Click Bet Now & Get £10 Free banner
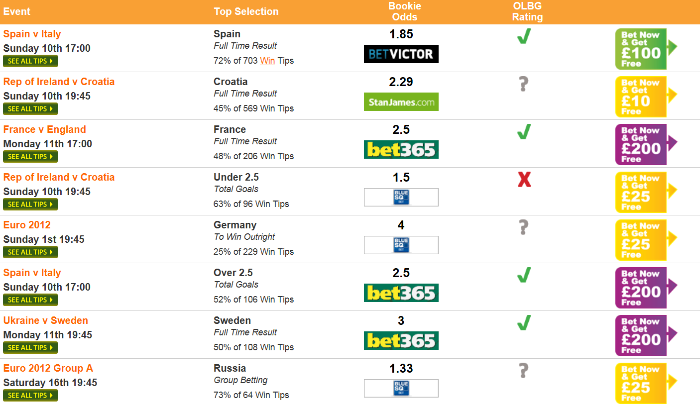700x406 pixels. (x=646, y=97)
